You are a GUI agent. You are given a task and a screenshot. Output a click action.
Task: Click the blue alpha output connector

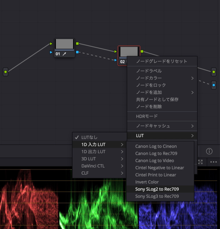[214, 85]
